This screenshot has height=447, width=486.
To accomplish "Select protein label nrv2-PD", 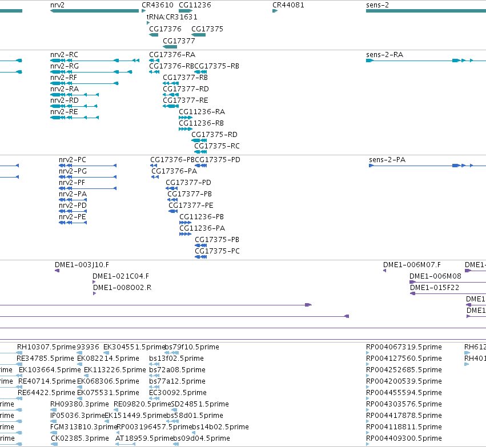I will point(73,206).
